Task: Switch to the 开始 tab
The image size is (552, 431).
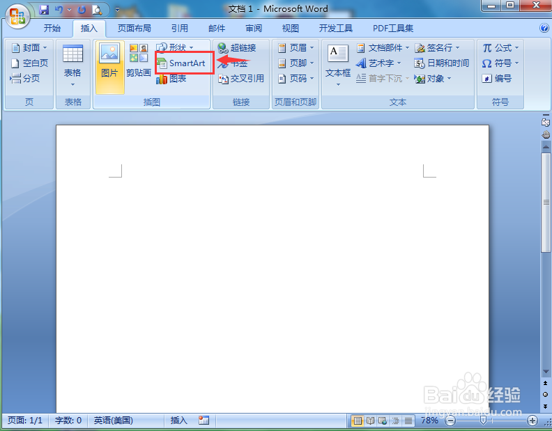Action: [x=52, y=28]
